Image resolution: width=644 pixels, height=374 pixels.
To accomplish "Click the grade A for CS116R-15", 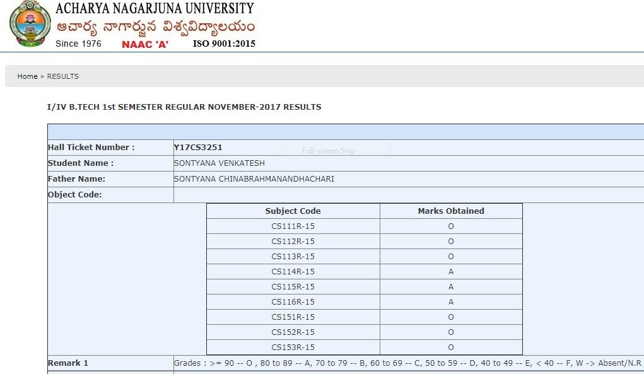I will pos(451,302).
